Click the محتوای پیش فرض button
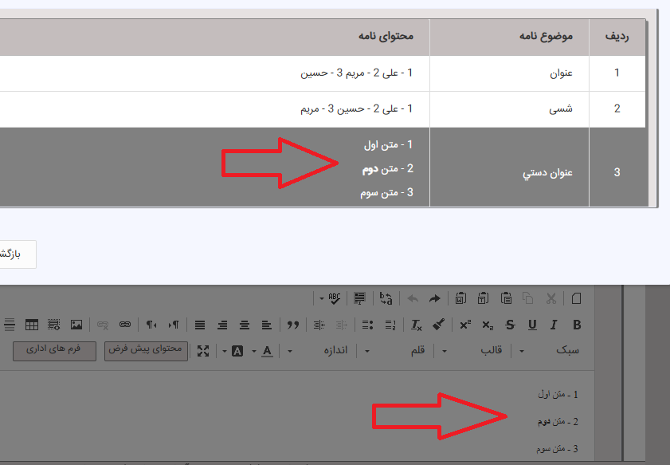 point(147,351)
